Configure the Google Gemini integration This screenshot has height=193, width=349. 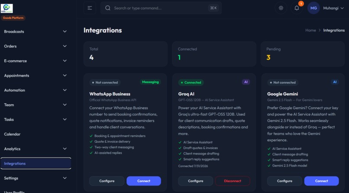pos(284,181)
